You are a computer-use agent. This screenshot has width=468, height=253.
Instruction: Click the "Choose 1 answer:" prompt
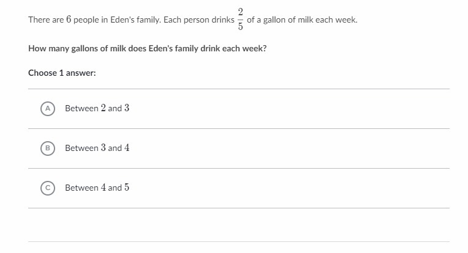pyautogui.click(x=62, y=73)
